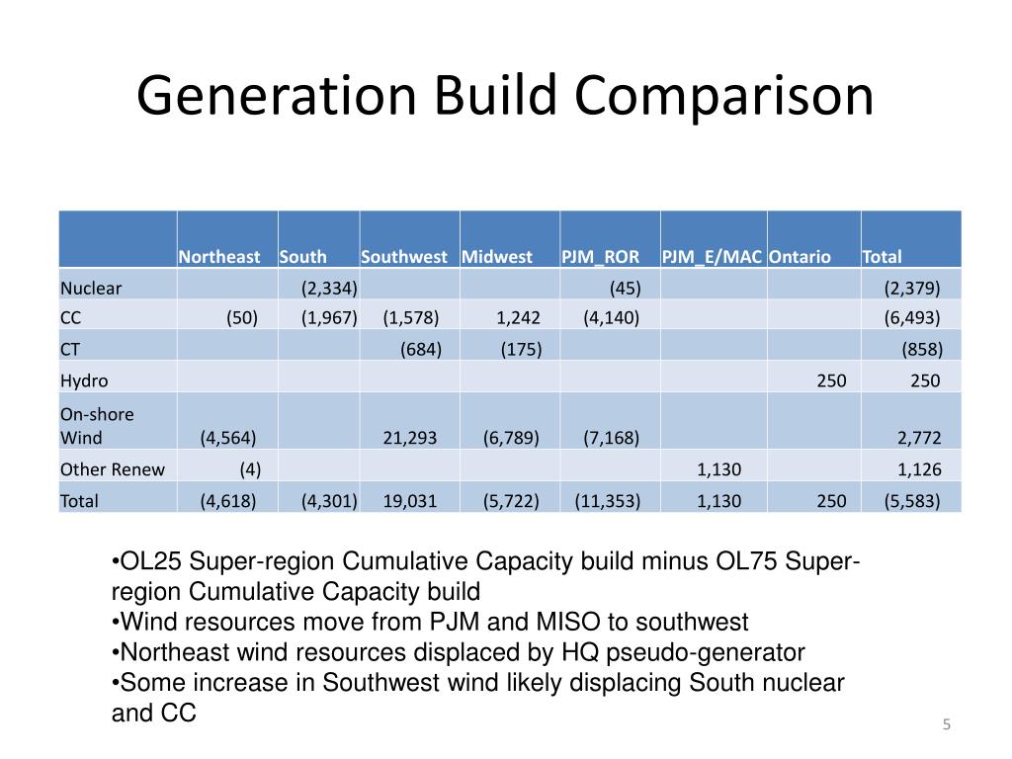Select the Total column header
This screenshot has width=1012, height=759.
tap(882, 257)
